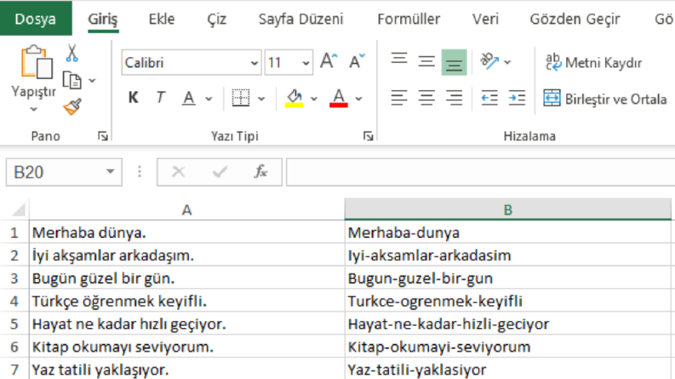Decrease font size with small A icon
675x379 pixels.
pyautogui.click(x=357, y=61)
